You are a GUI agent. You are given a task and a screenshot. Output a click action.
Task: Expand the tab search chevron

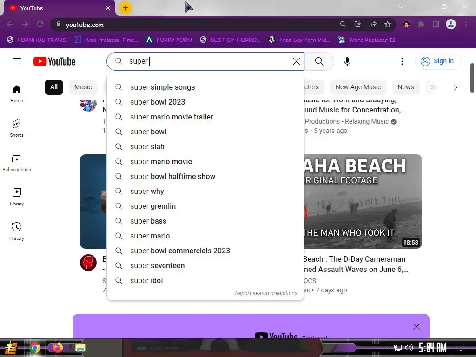tap(401, 7)
